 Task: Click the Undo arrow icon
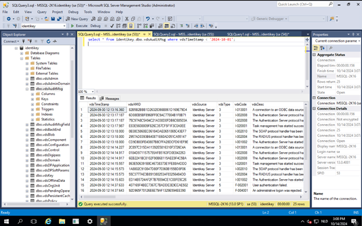148,19
